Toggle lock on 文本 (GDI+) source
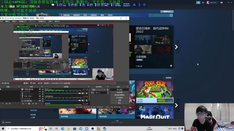234x131 pixels. (x=42, y=96)
